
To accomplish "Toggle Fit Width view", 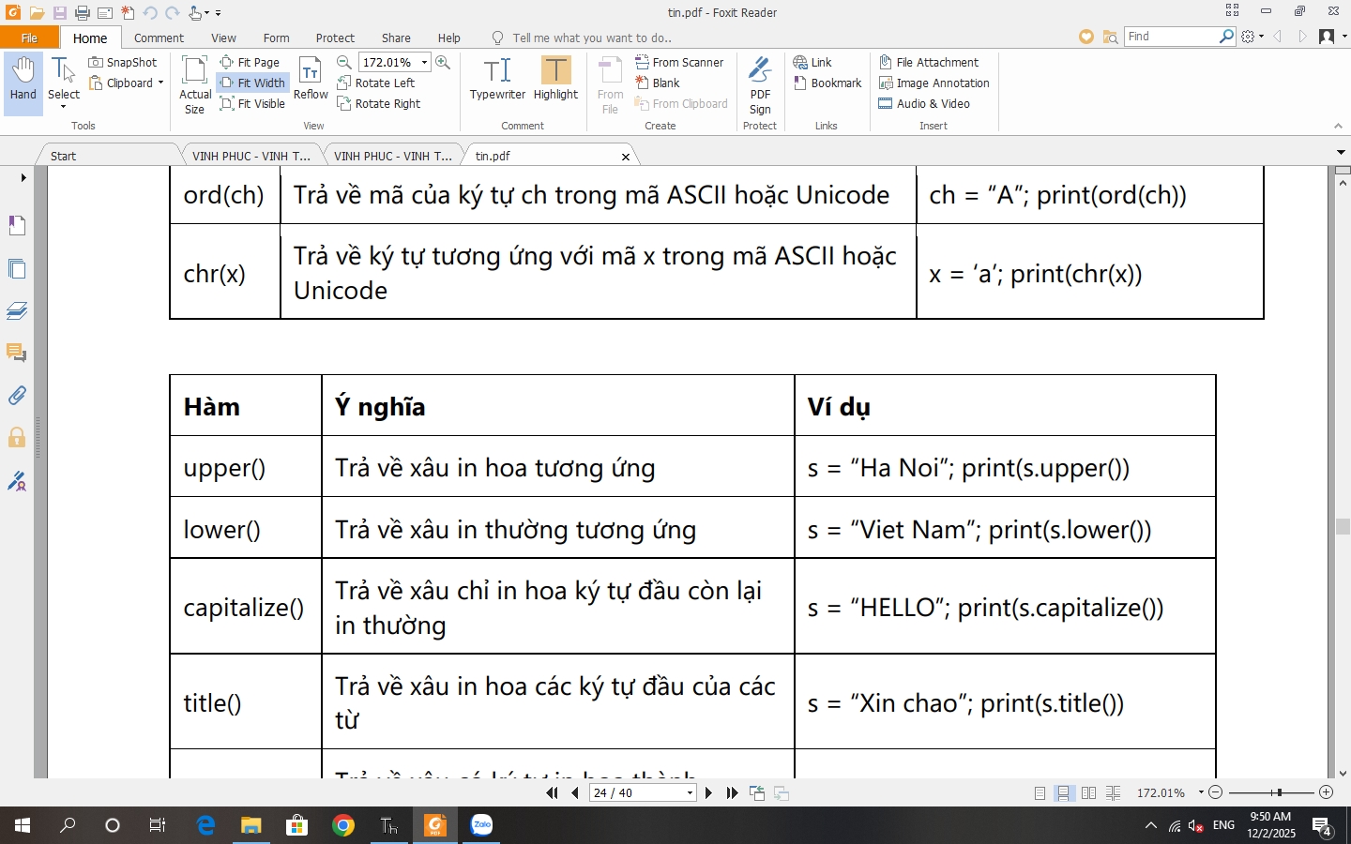I will click(251, 83).
